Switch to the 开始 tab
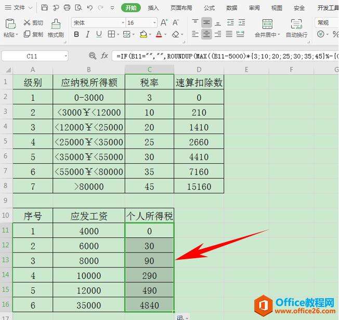This screenshot has height=320, width=339. click(131, 8)
